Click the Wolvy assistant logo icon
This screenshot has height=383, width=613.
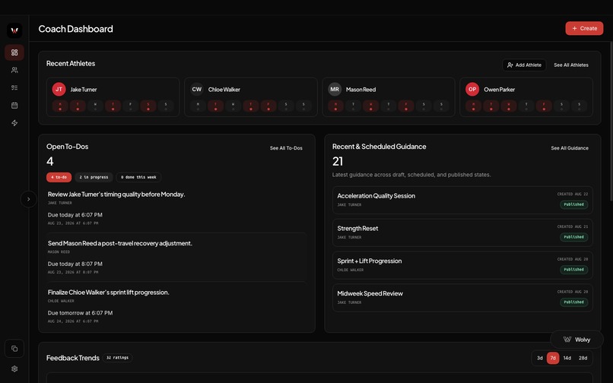coord(567,339)
